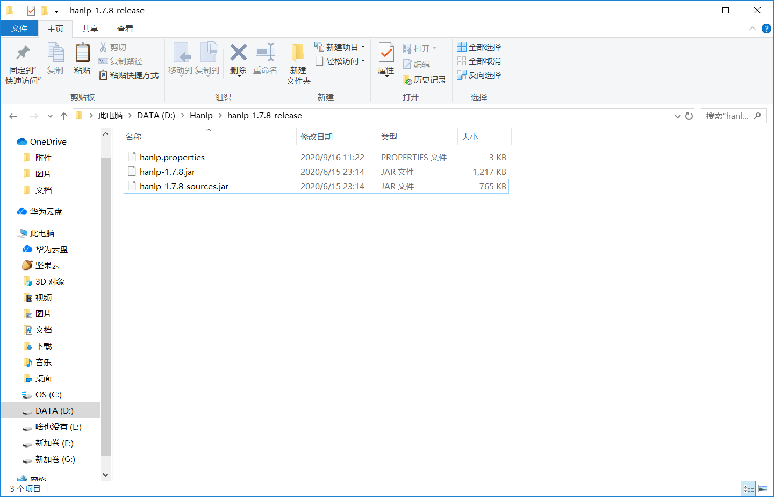Expand the chevron after Hanlp in path
Screen dimensions: 774x497
220,116
